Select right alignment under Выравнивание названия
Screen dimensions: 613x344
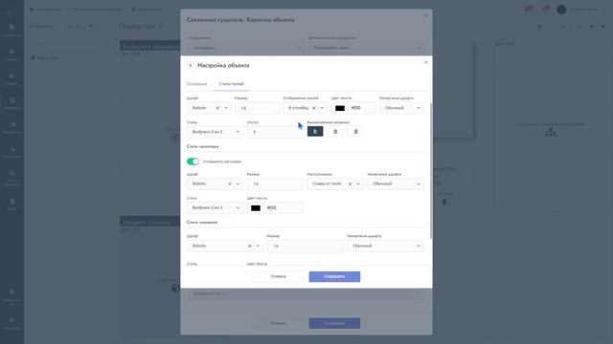(x=355, y=132)
